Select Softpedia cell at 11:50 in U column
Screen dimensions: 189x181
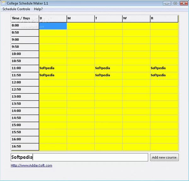click(x=53, y=76)
